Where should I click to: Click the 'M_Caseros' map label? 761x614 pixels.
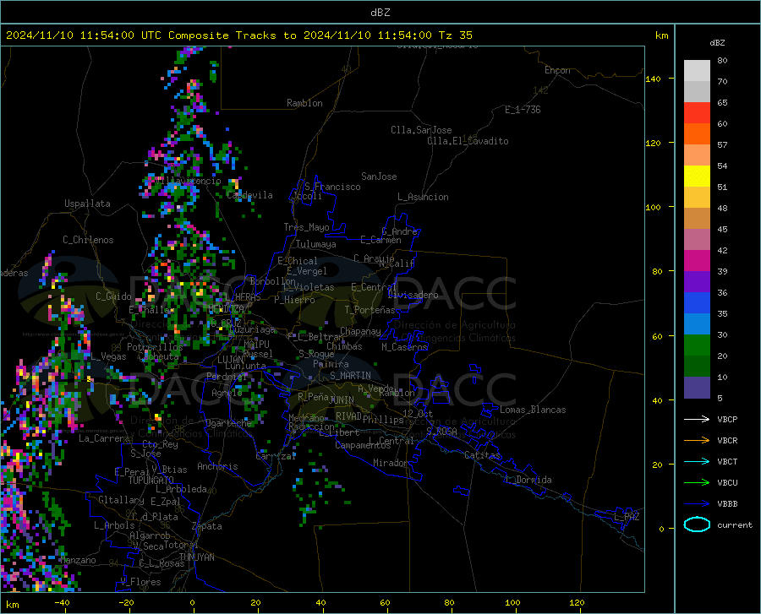tap(404, 346)
